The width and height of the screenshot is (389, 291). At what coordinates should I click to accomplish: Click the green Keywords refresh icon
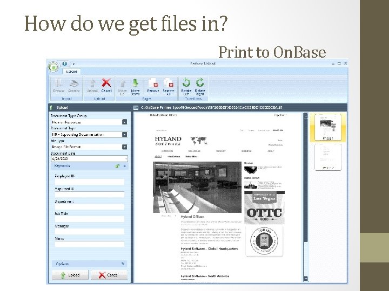(118, 166)
